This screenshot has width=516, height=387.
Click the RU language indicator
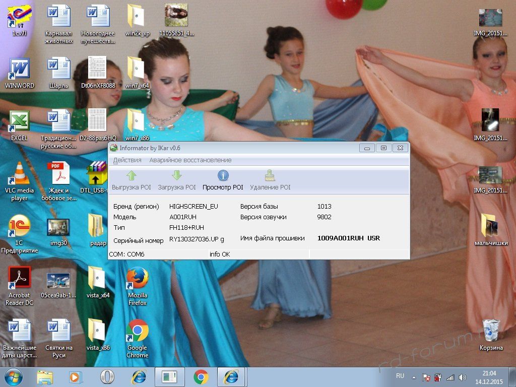(x=400, y=376)
